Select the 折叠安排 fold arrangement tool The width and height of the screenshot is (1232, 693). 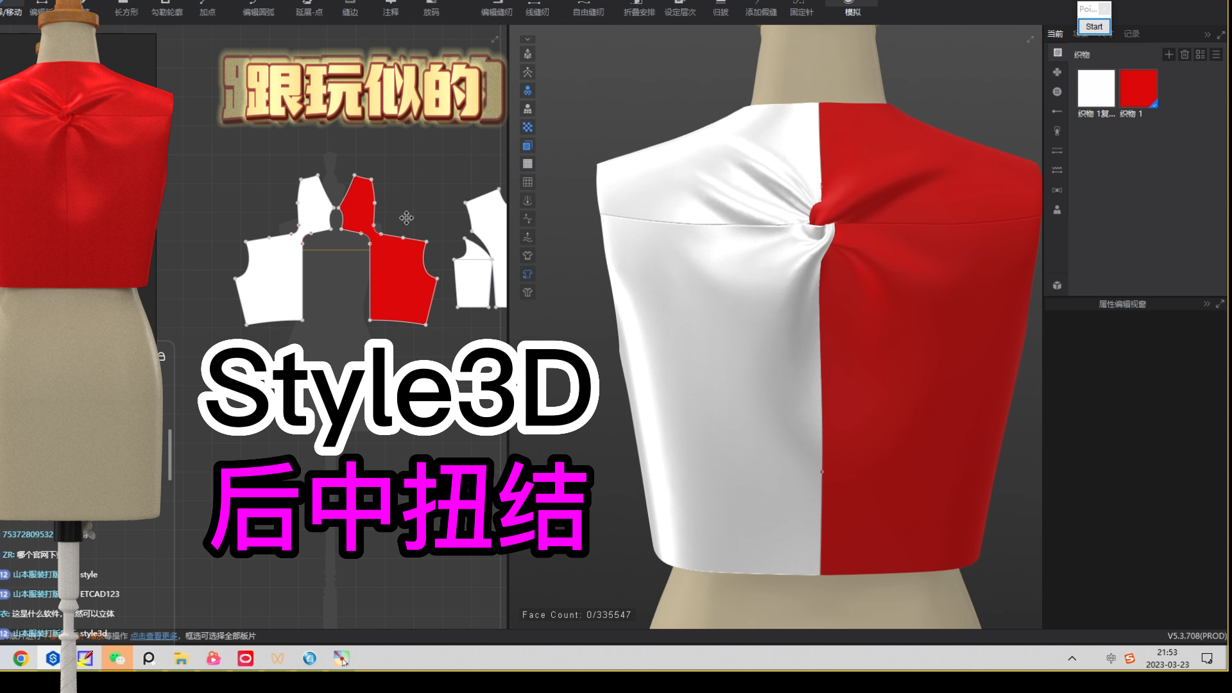tap(639, 9)
